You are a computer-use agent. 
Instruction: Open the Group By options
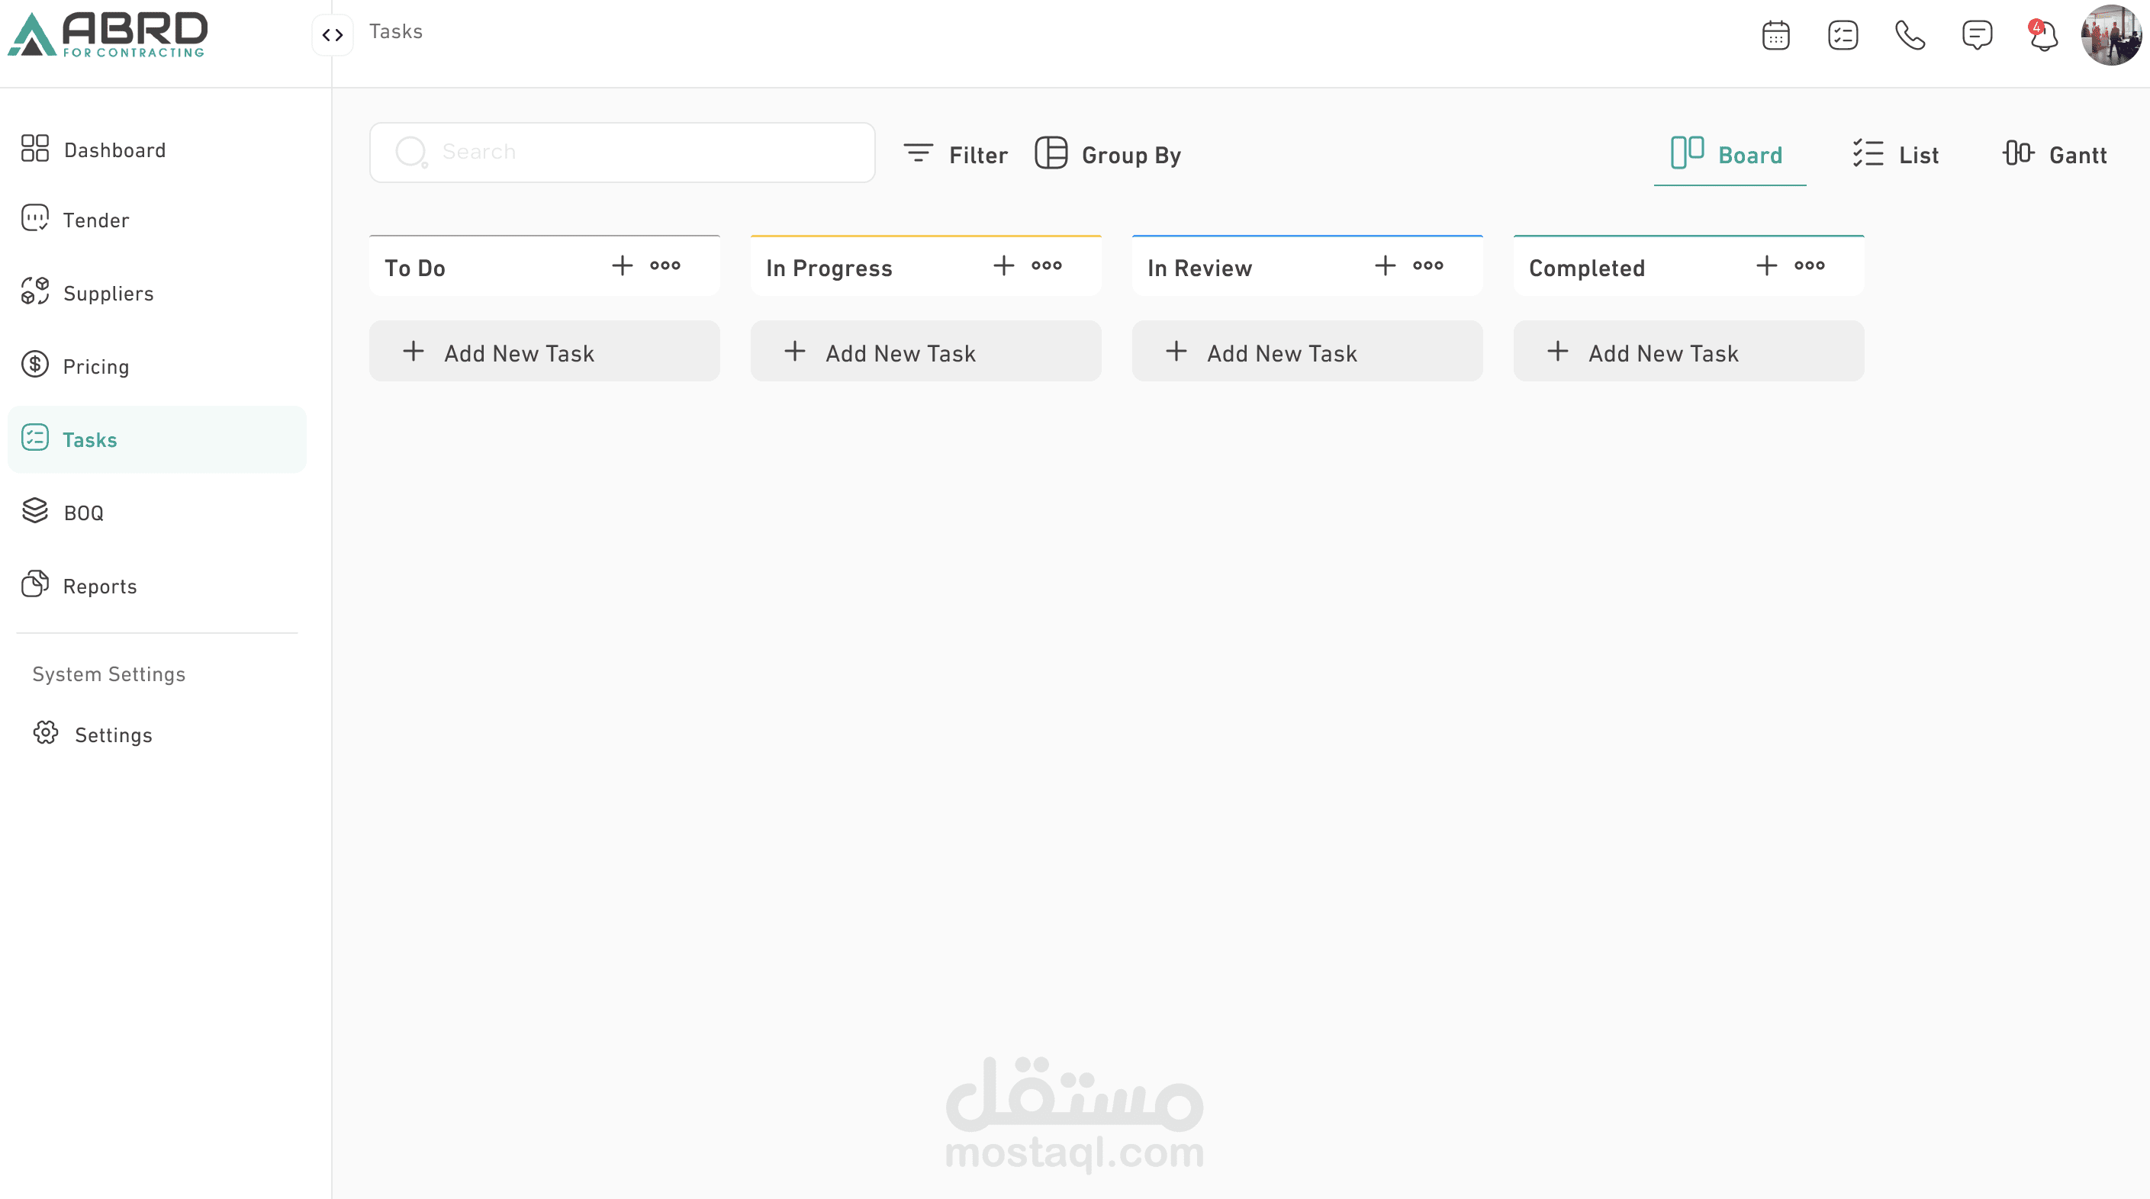1108,154
